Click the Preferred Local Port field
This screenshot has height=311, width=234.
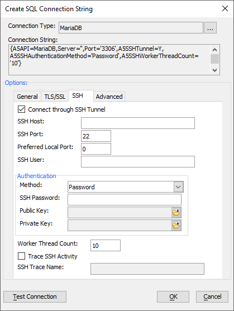click(96, 149)
